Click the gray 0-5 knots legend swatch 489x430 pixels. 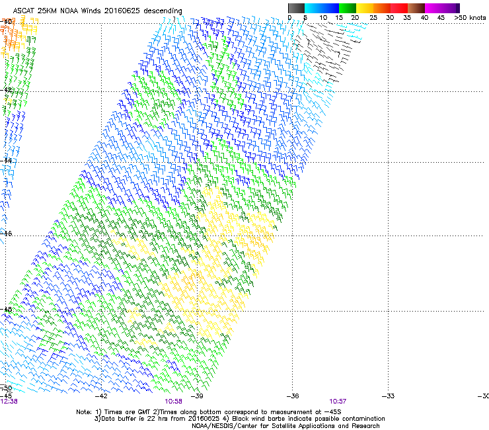pos(297,8)
